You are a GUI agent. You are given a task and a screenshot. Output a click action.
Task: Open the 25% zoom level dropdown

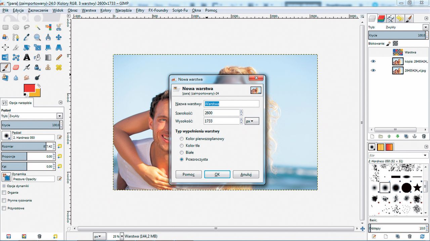[x=122, y=236]
